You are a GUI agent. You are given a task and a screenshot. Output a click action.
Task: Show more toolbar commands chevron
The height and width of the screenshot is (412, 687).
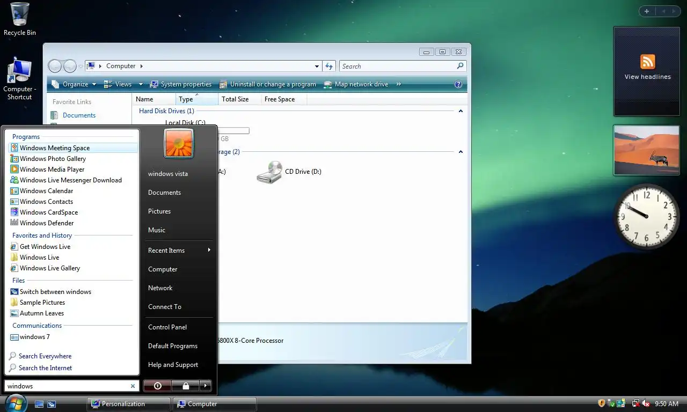[x=399, y=84]
